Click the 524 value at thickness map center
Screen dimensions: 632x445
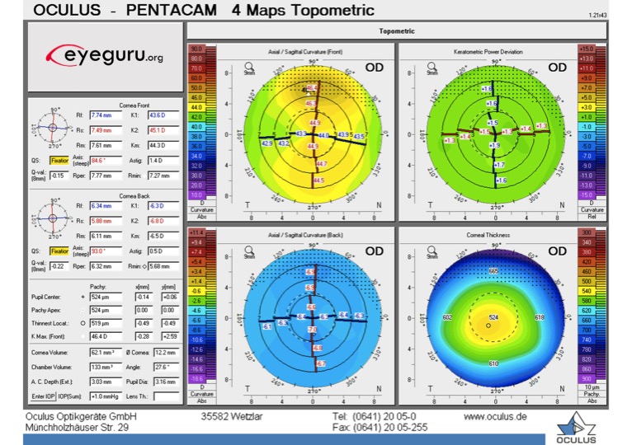(493, 317)
